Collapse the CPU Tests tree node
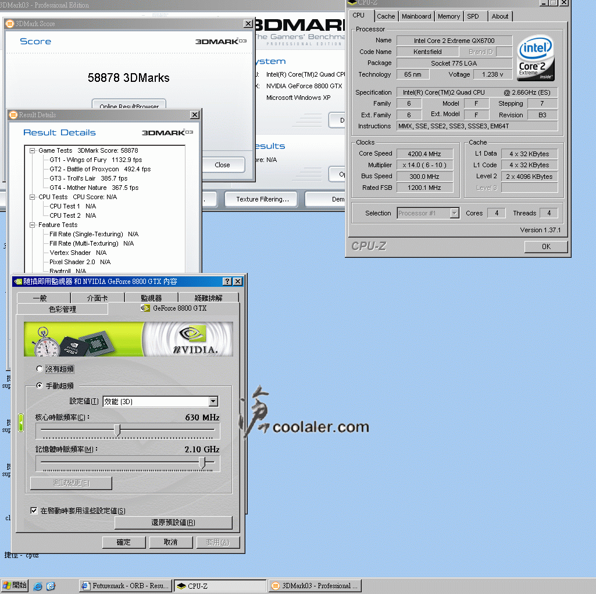Image resolution: width=596 pixels, height=594 pixels. (33, 197)
